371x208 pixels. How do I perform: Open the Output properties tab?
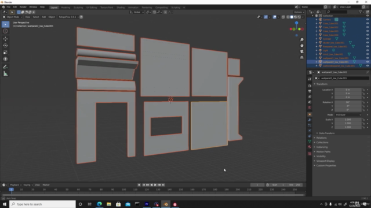(310, 91)
